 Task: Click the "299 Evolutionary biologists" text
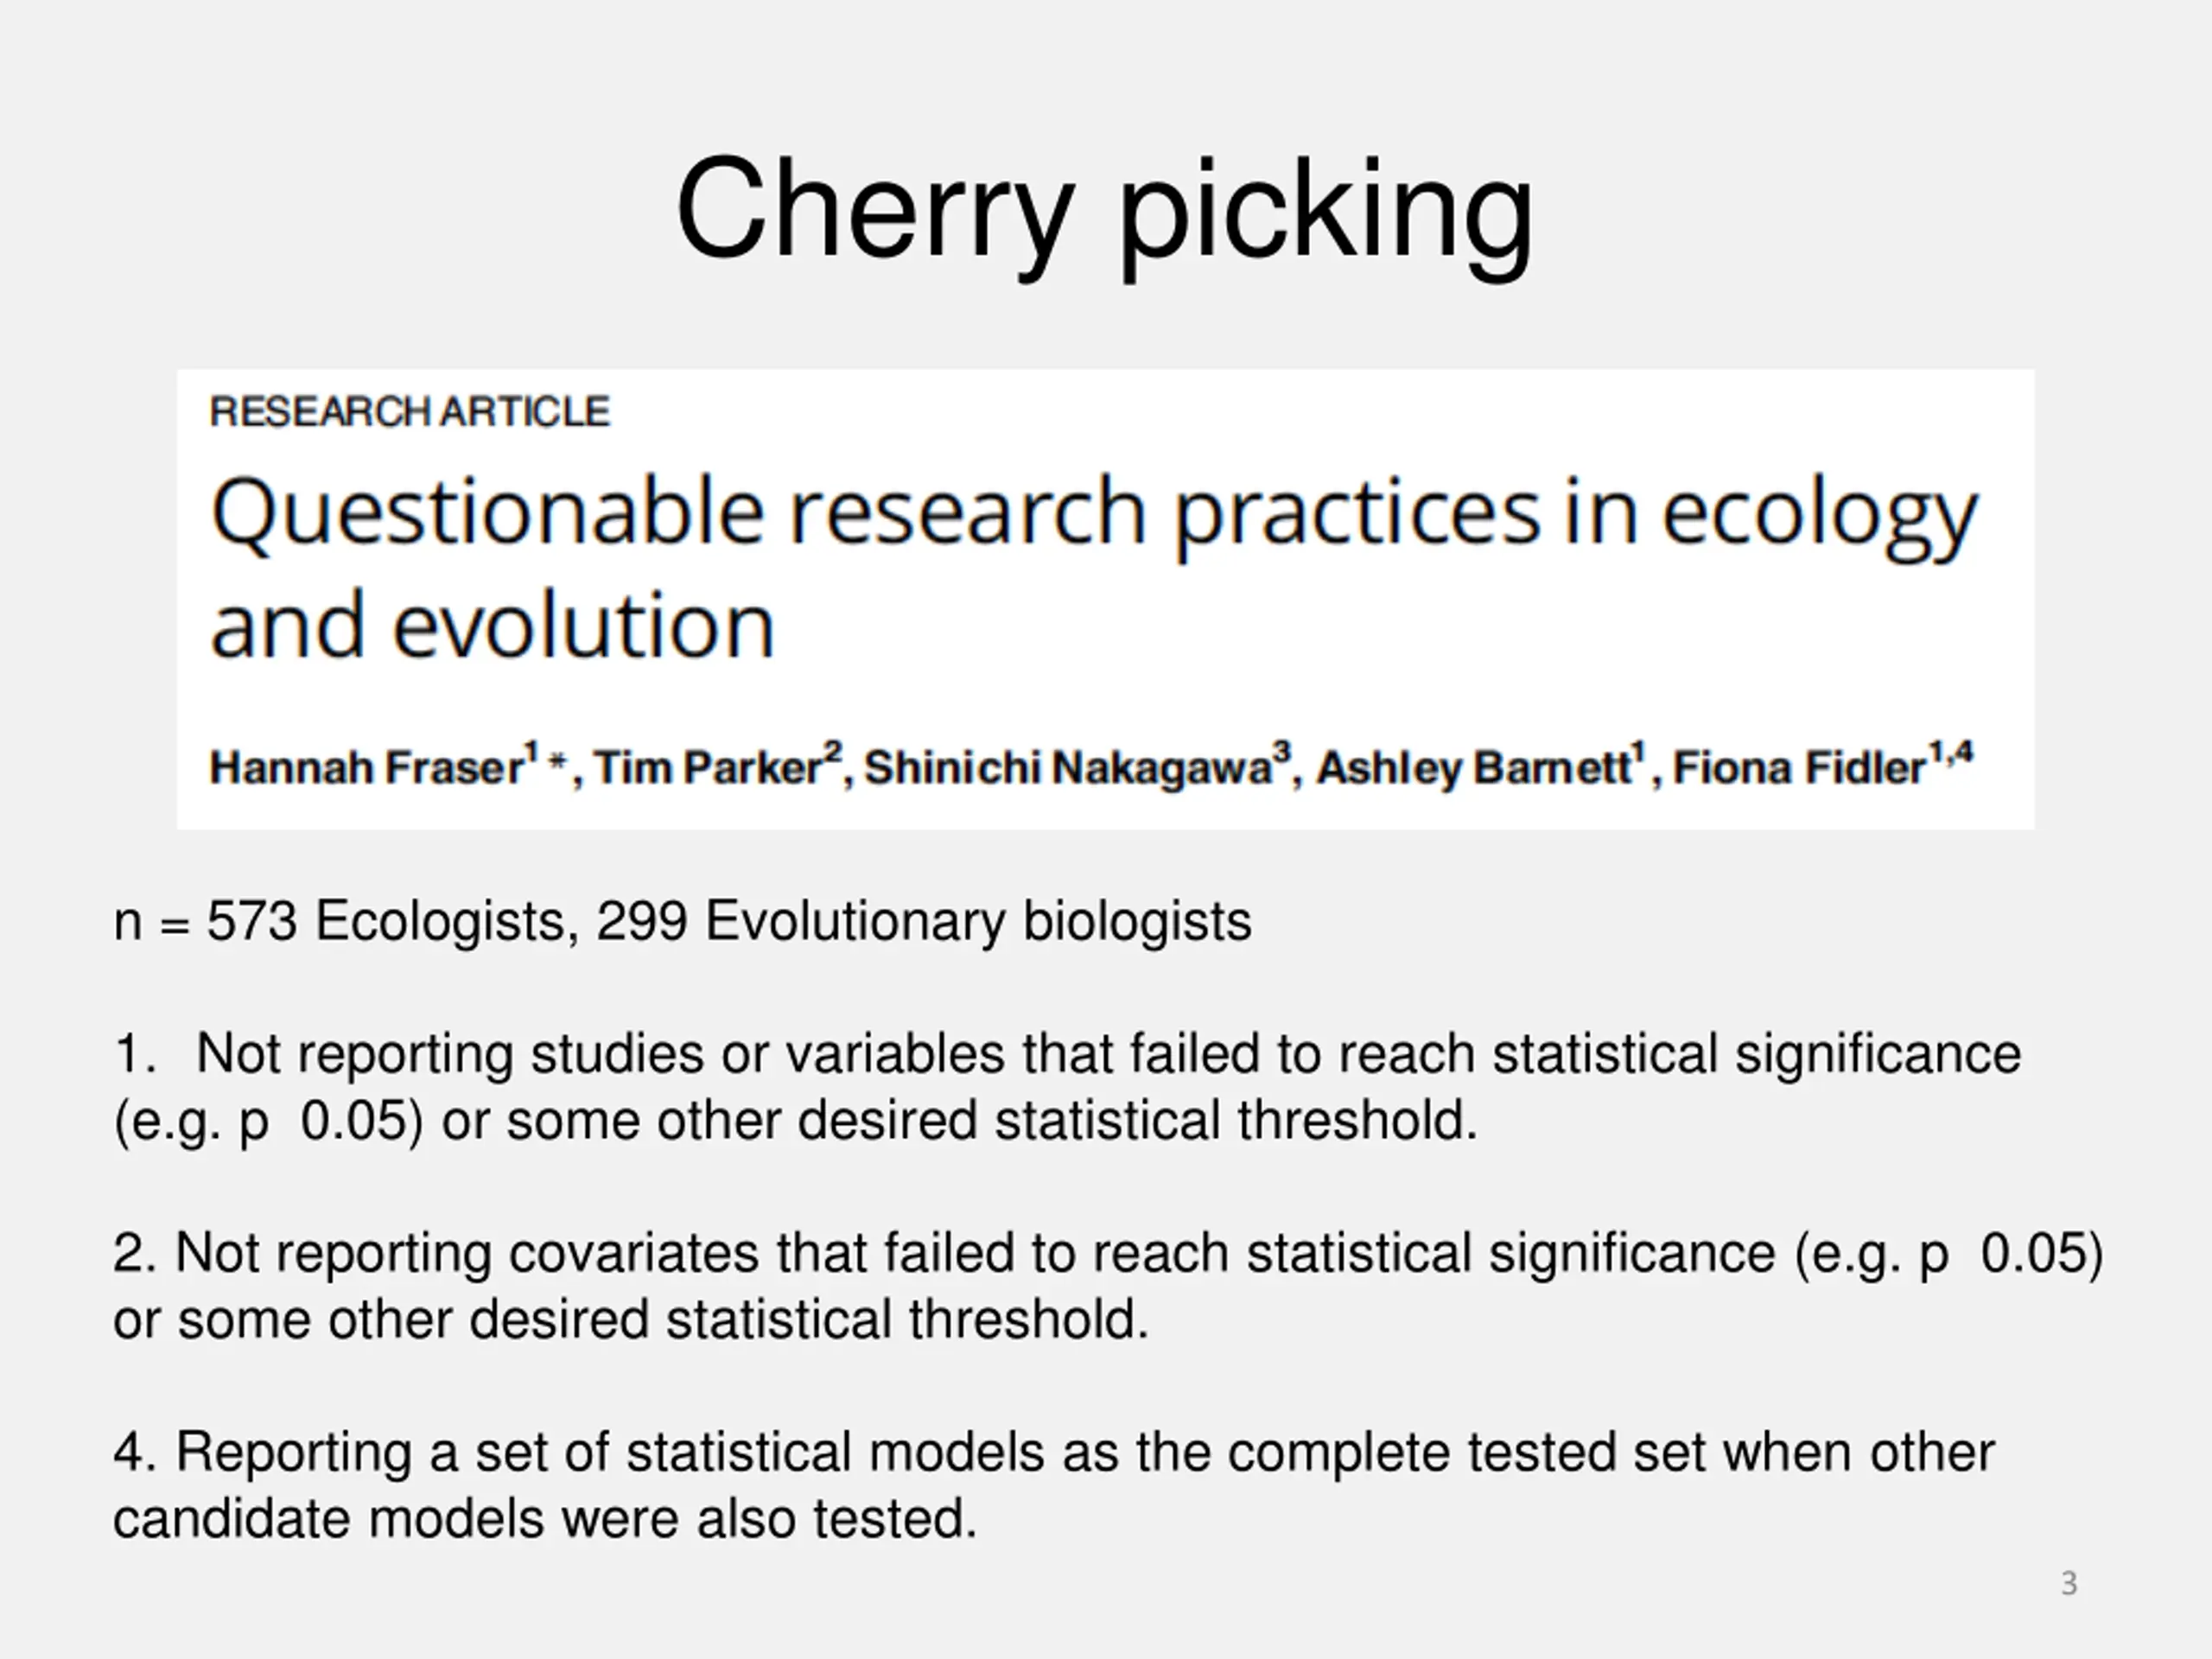tap(923, 921)
